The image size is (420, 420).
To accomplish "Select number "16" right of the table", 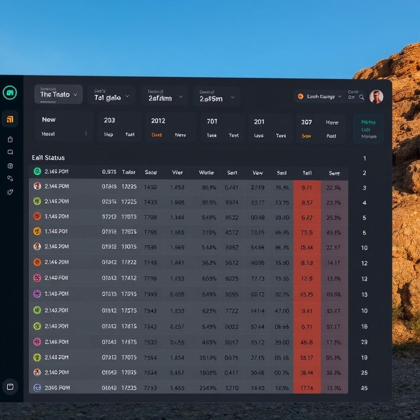I will click(x=364, y=326).
